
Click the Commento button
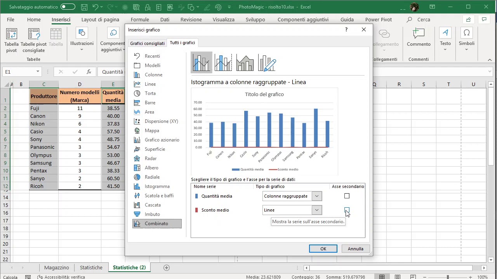419,38
